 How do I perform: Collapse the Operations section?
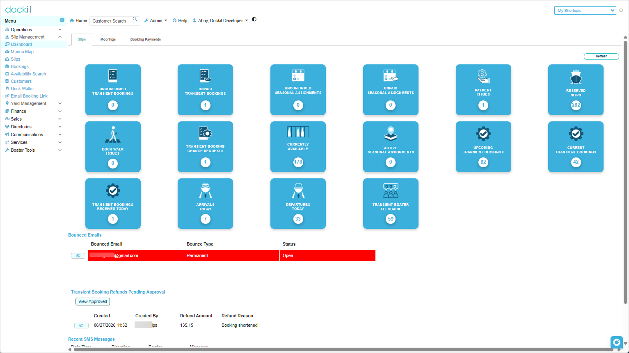(x=60, y=30)
